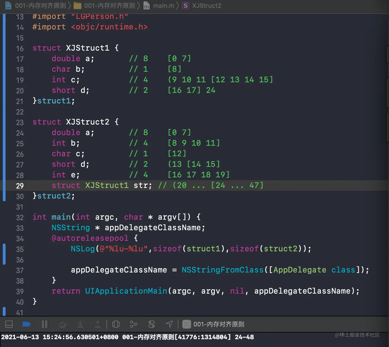The image size is (389, 347).
Task: Click the NSString type on line 33
Action: coord(71,228)
